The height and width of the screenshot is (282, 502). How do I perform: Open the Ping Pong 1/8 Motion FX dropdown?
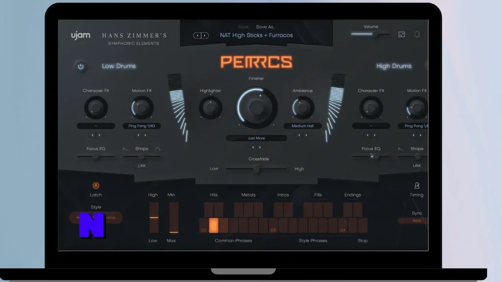(x=413, y=126)
